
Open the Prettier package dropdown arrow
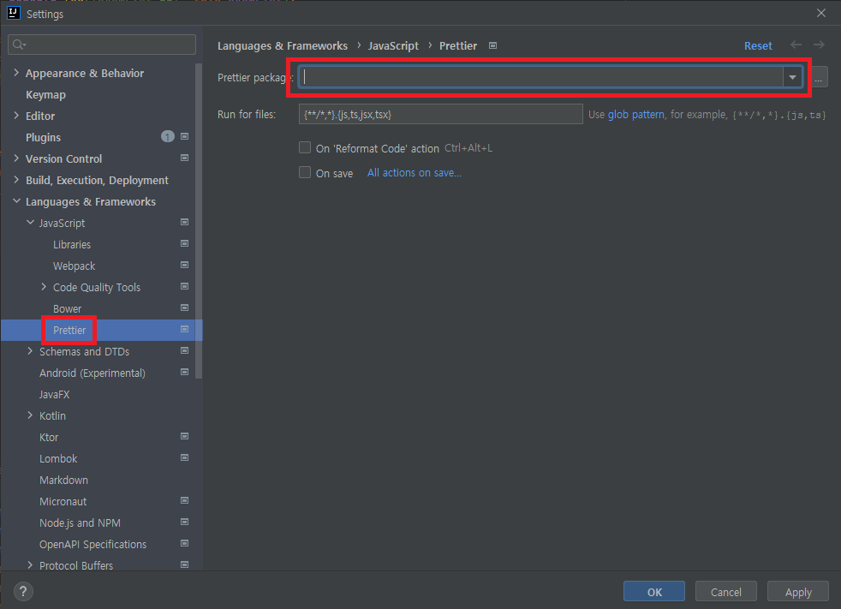(792, 77)
